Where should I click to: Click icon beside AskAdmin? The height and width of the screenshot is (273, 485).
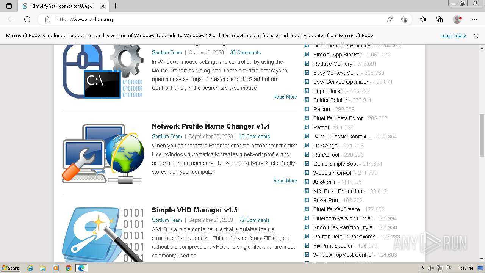(307, 182)
